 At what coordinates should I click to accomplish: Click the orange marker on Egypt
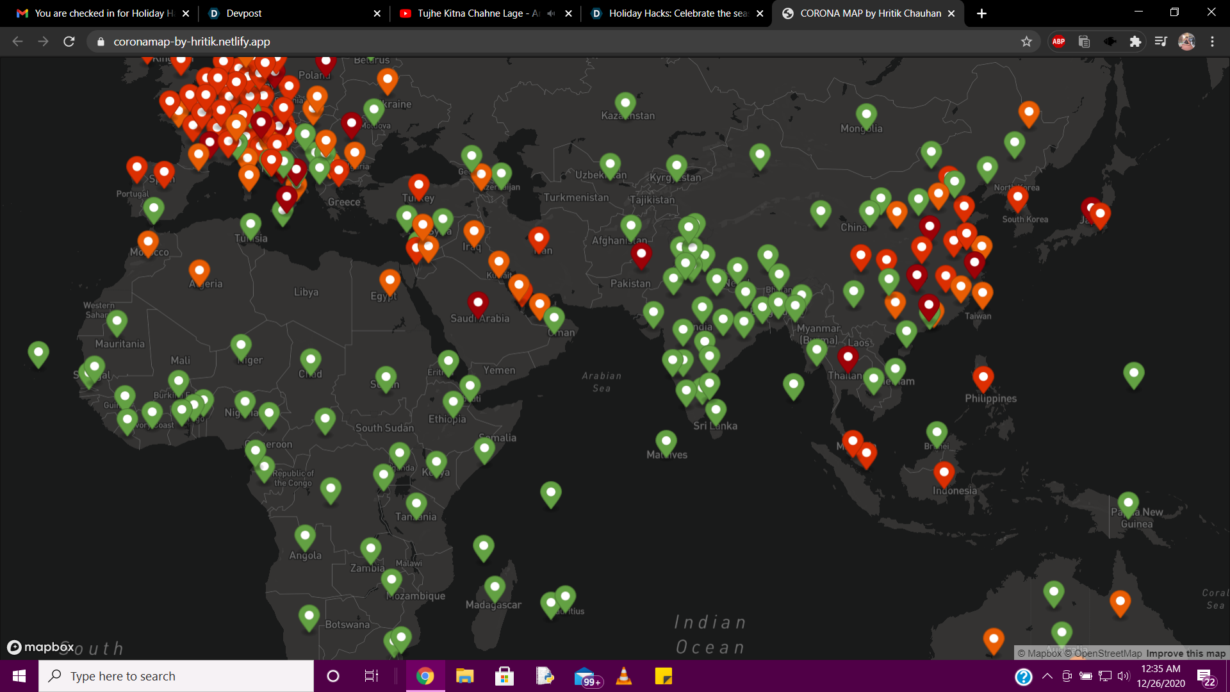pos(389,281)
